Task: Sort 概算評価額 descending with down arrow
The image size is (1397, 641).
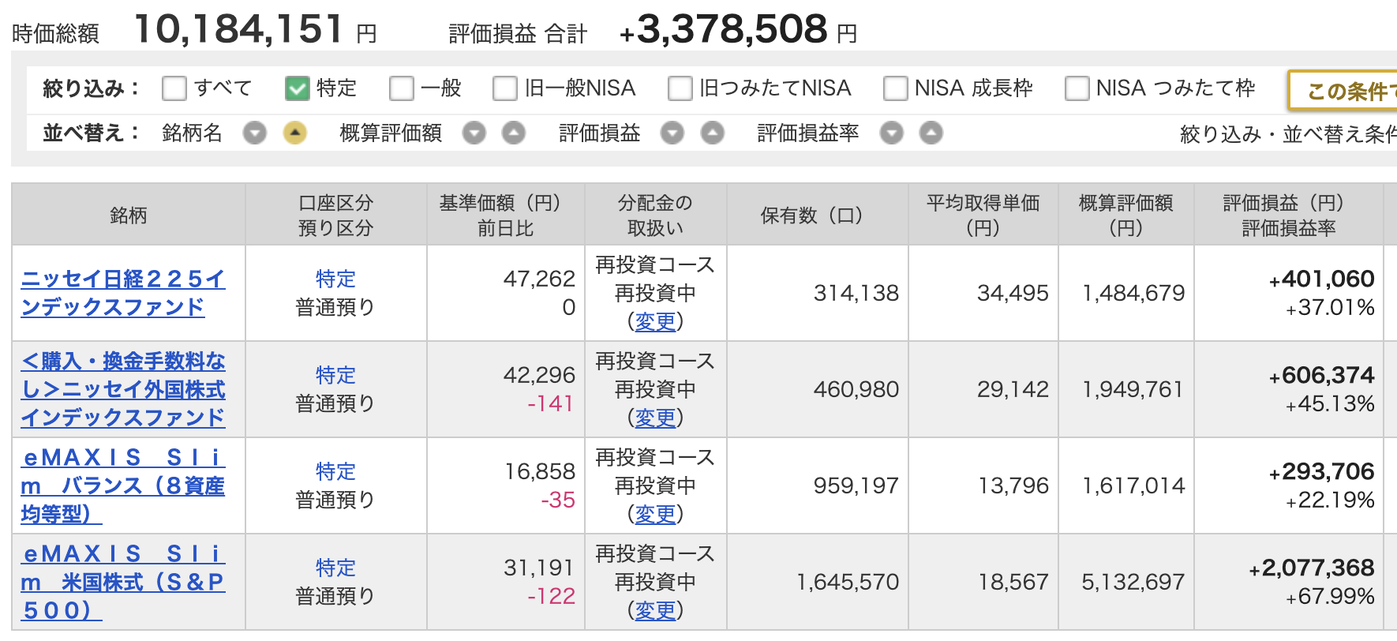Action: (474, 133)
